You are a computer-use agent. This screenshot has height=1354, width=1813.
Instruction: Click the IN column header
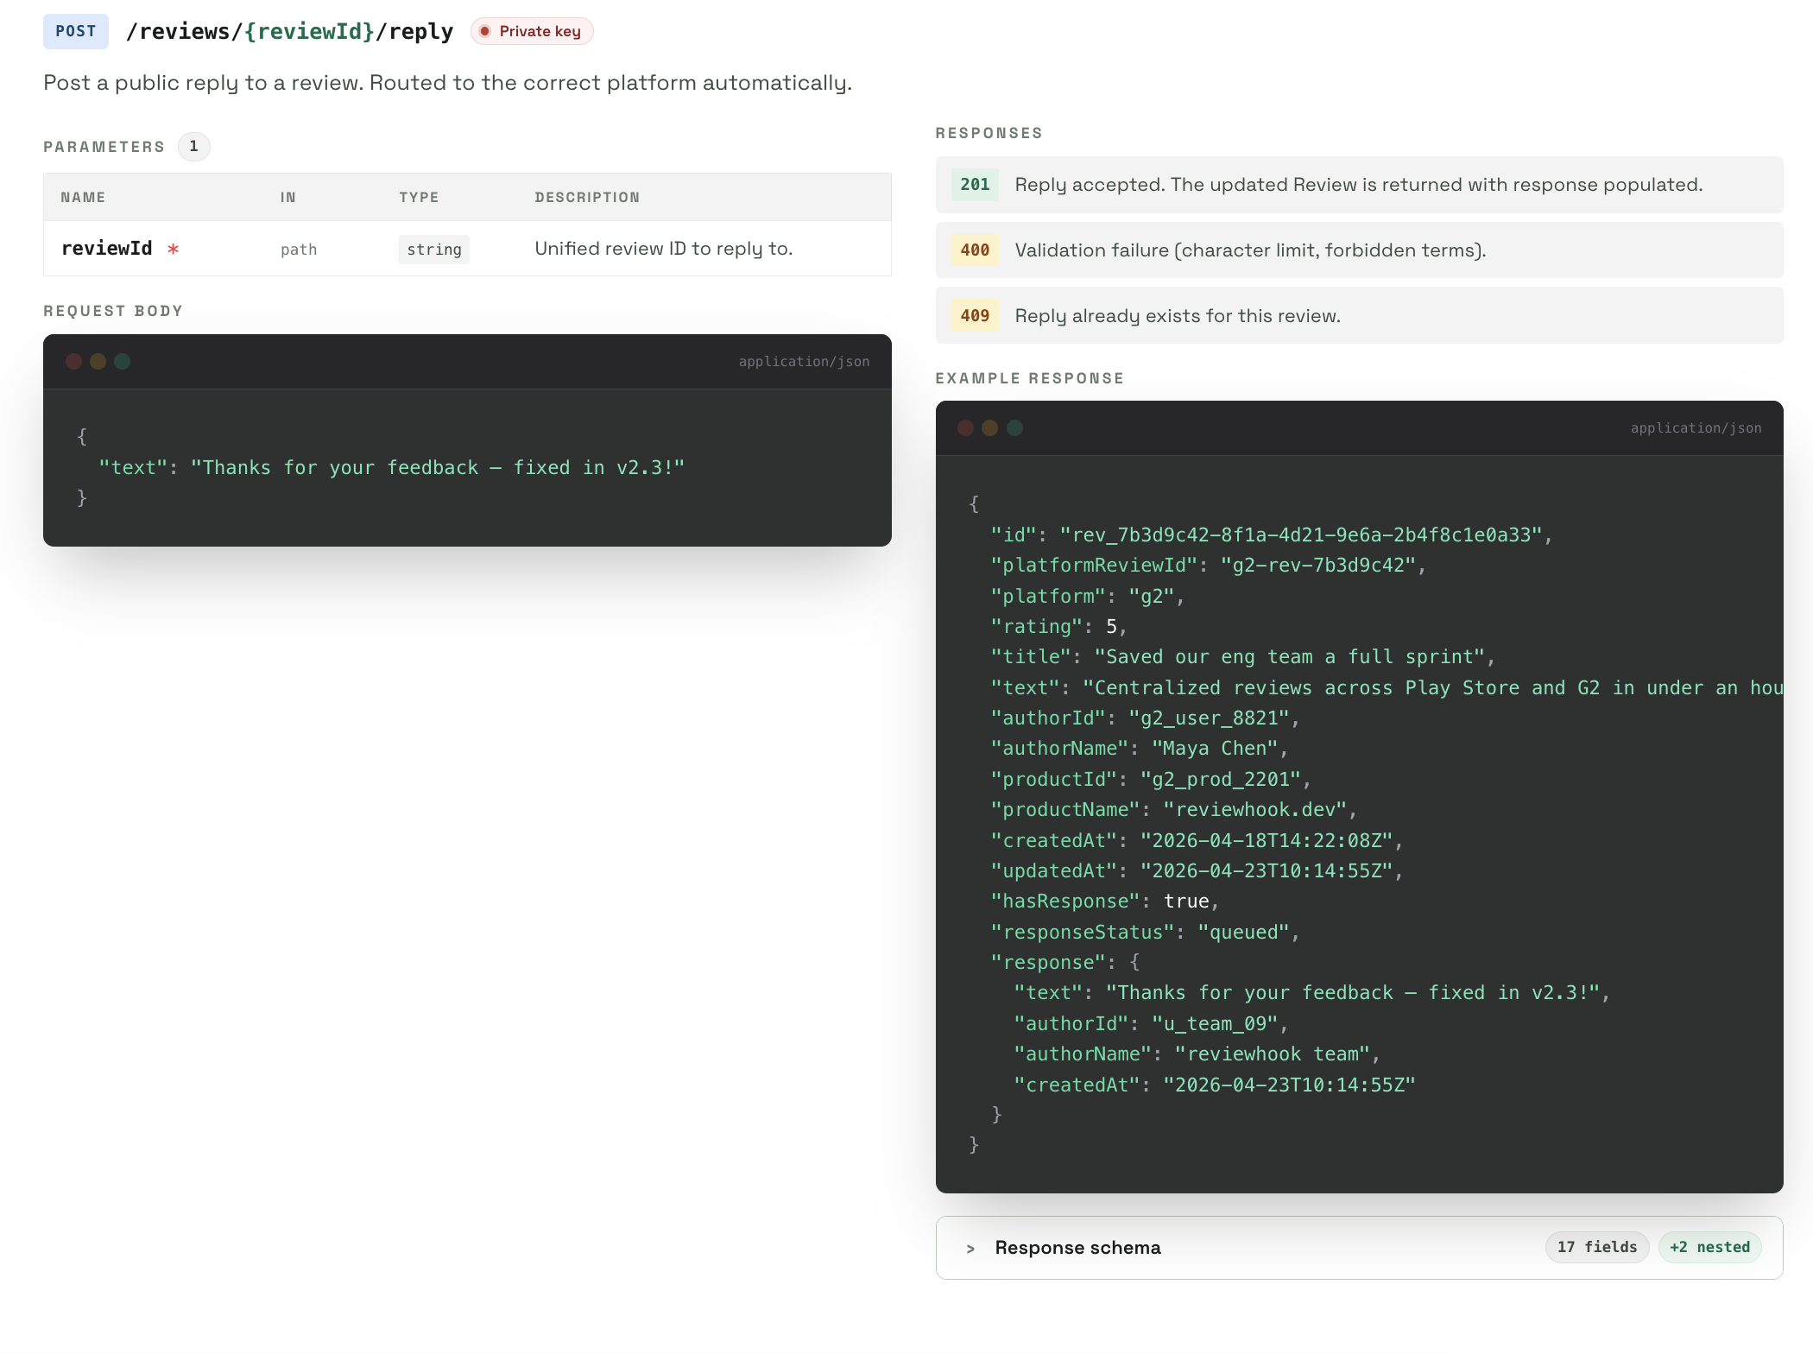[288, 197]
